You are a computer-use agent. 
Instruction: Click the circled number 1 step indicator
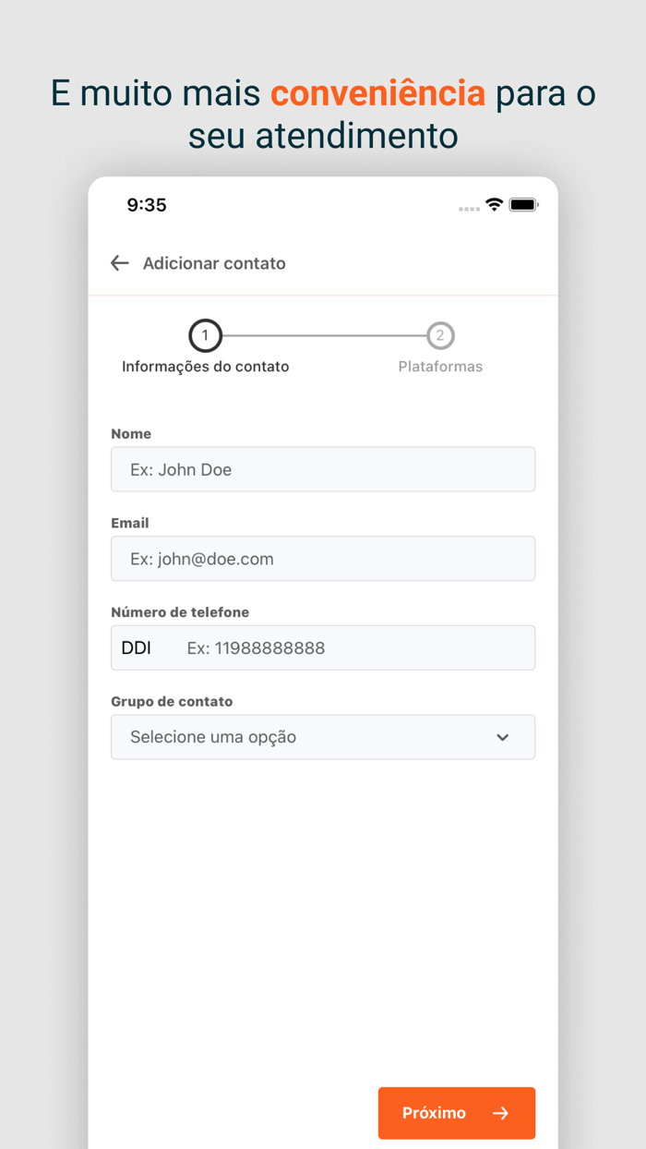point(205,335)
